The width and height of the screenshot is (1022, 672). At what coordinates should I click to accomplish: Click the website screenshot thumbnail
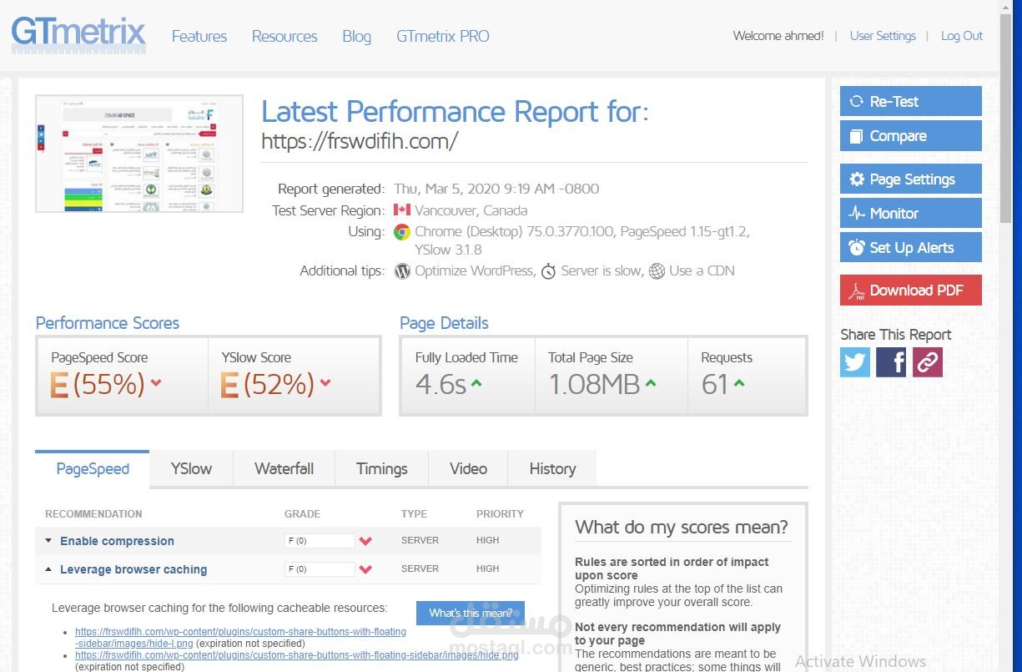(x=139, y=154)
